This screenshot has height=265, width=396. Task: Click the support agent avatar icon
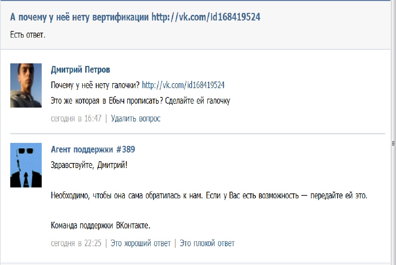tap(26, 165)
